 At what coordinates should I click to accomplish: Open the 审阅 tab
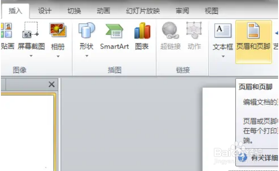point(182,11)
